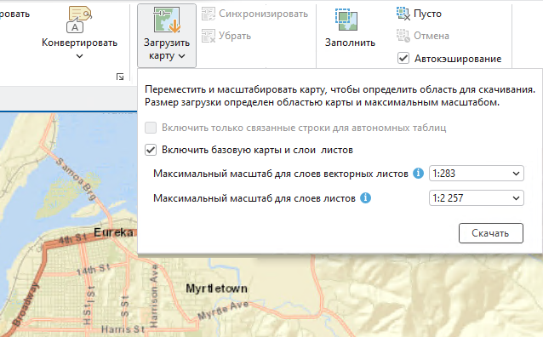This screenshot has height=337, width=543.
Task: Click the Убрать remove icon
Action: coord(209,36)
